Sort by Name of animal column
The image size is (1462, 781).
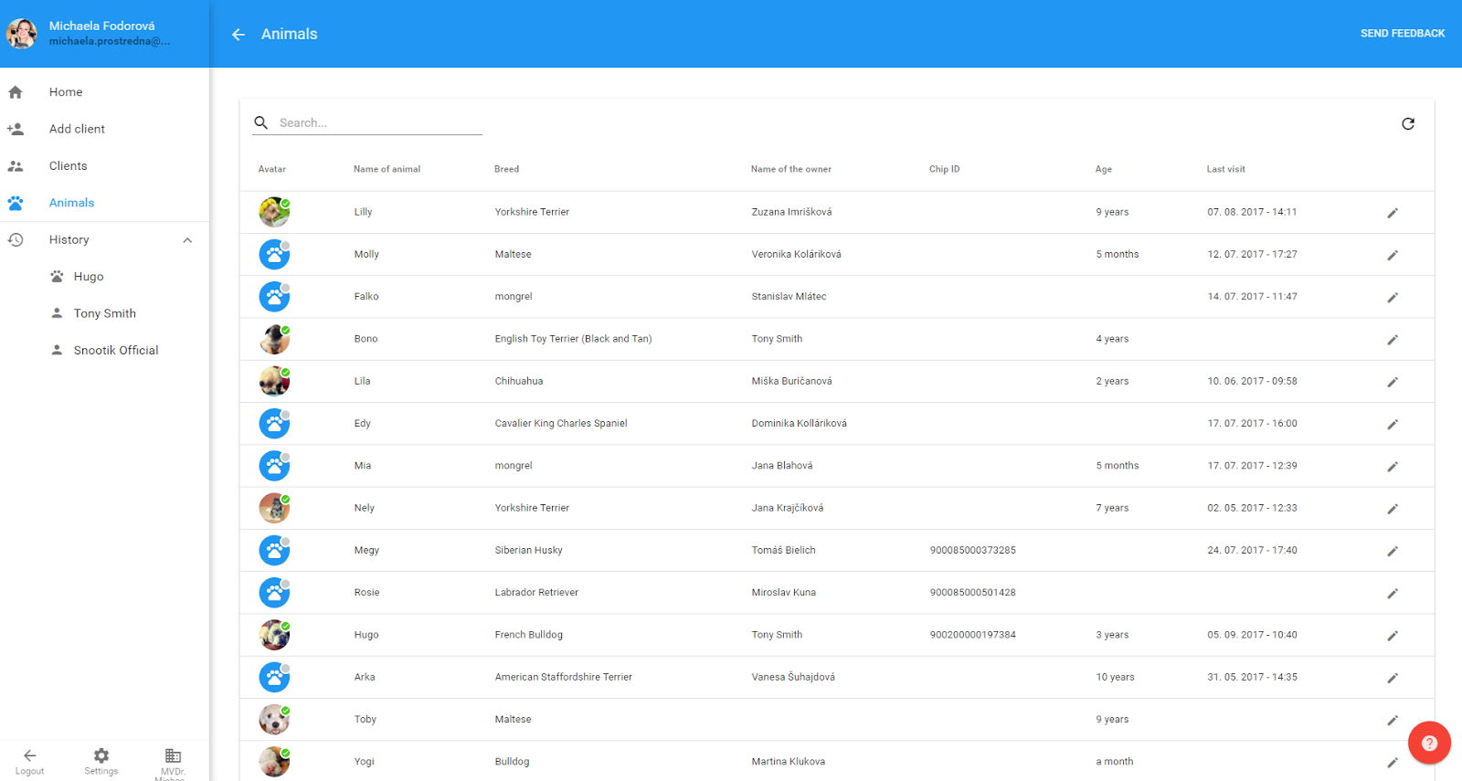(387, 169)
